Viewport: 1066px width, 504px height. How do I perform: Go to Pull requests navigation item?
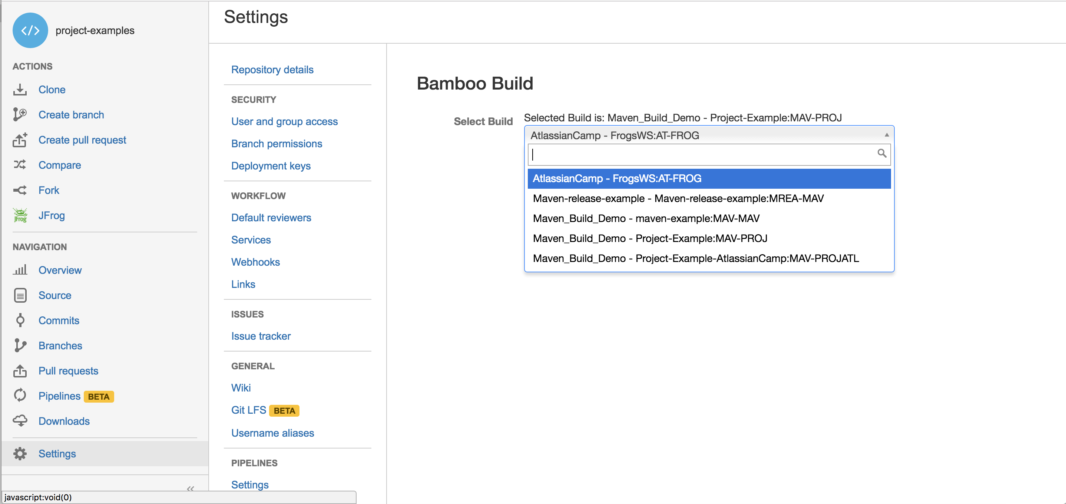[68, 370]
